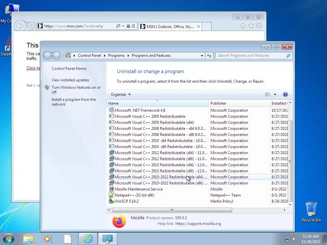Select Visual C++ 2010 x64 Redistributable row

tap(198, 141)
